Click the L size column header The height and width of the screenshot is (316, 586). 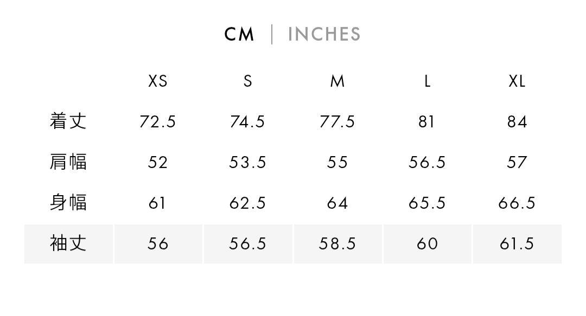tap(427, 81)
